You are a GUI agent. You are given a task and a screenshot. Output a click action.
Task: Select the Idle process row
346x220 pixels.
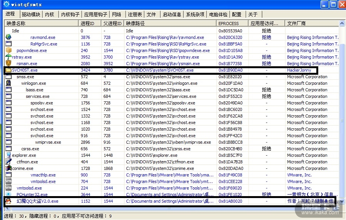[x=171, y=31]
